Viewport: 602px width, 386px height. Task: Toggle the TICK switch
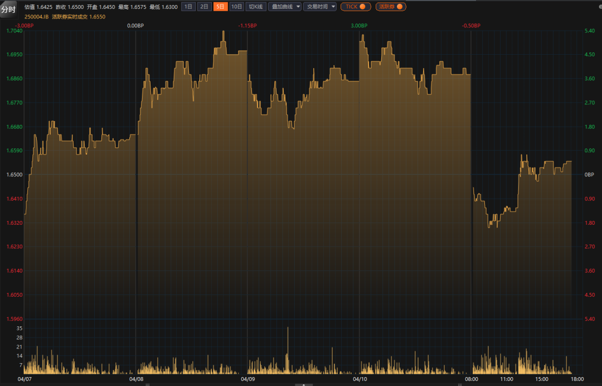pyautogui.click(x=356, y=7)
